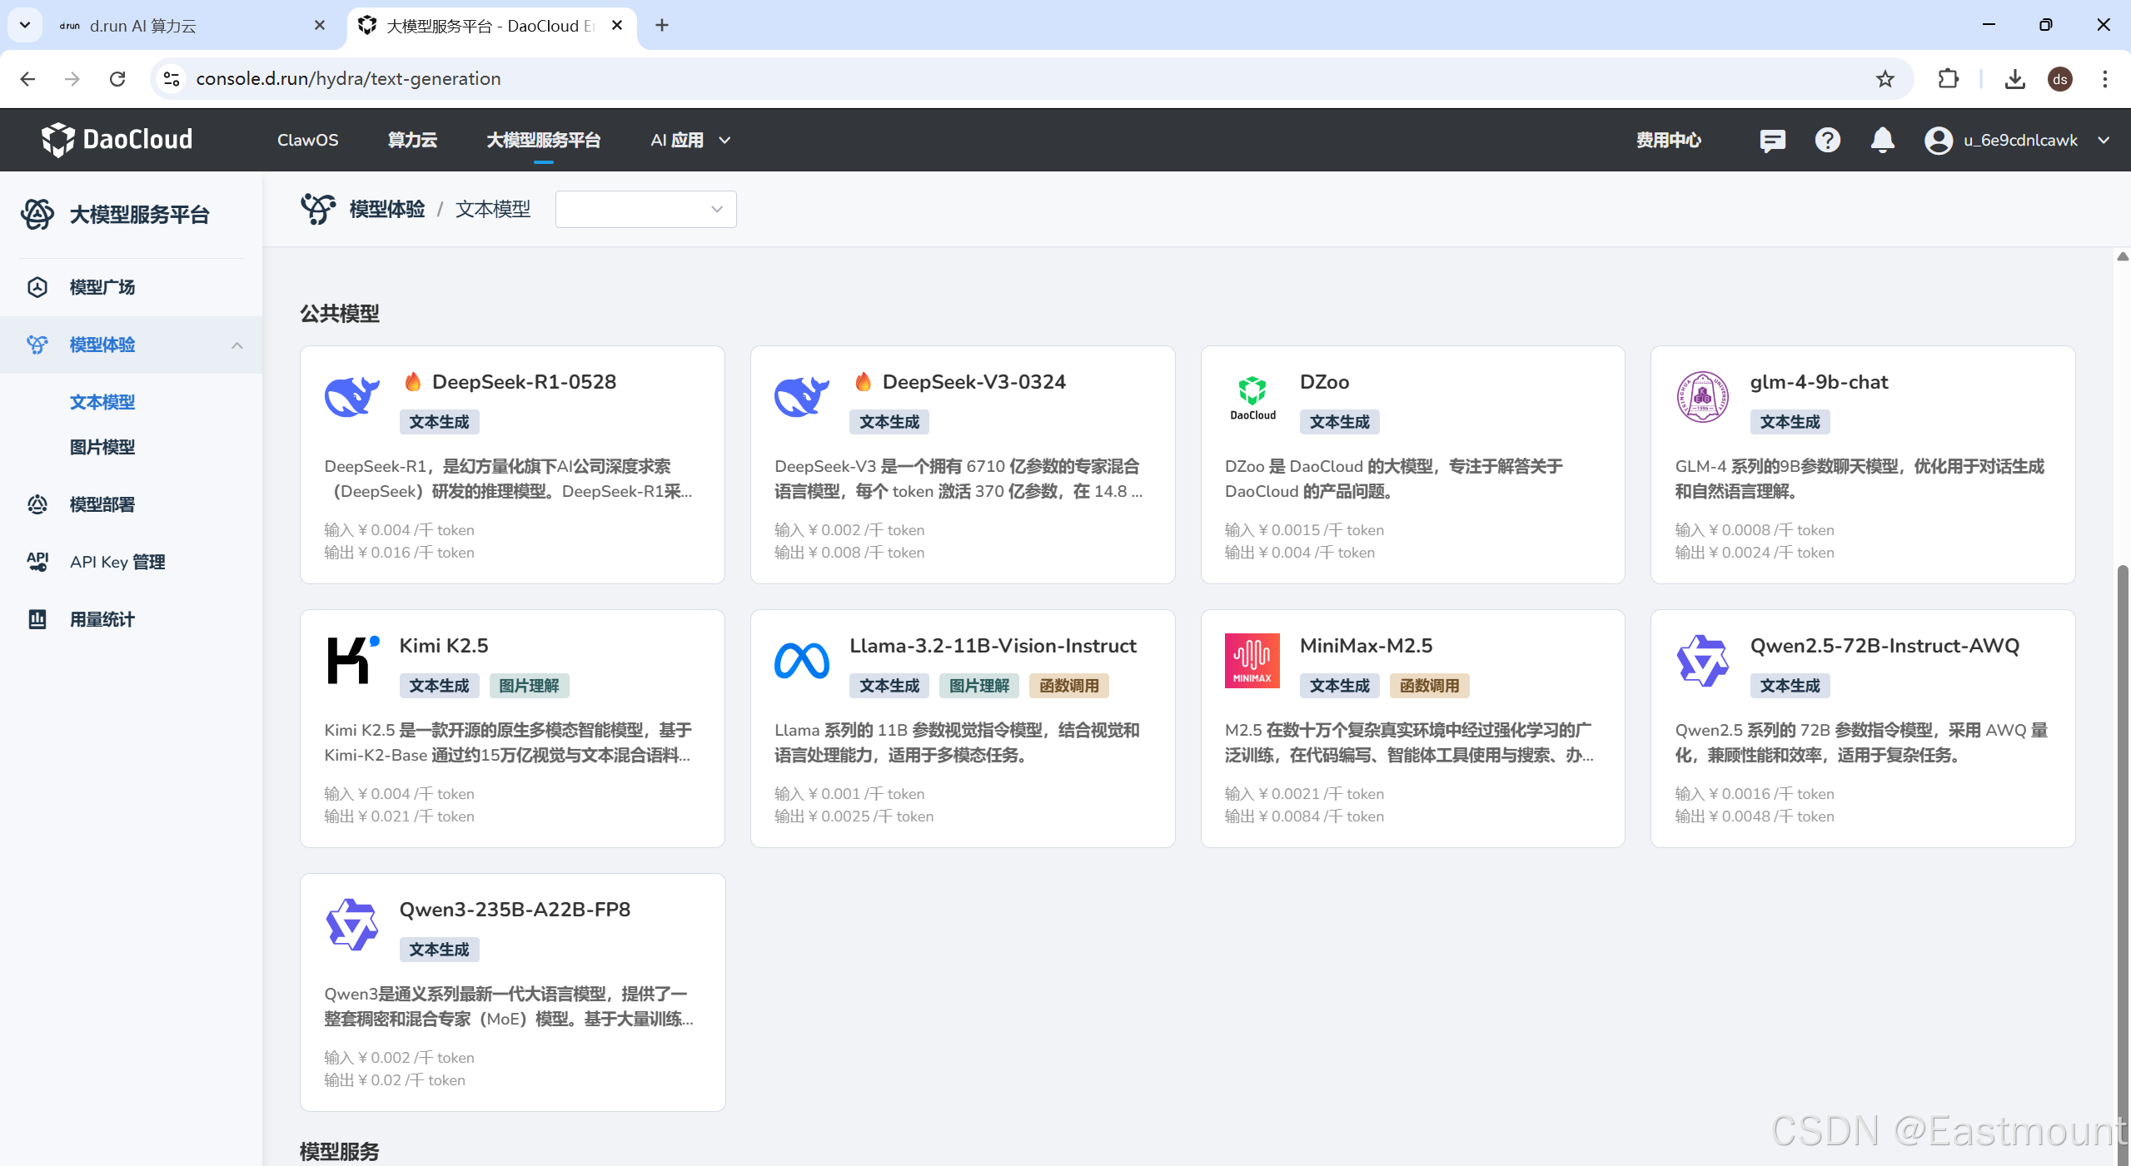Click the DeepSeek-V3-0324 whale logo
The image size is (2131, 1166).
click(x=802, y=396)
